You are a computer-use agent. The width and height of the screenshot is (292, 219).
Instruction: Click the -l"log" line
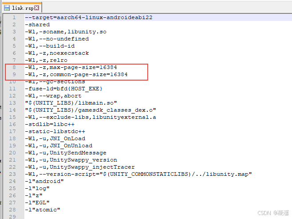click(x=37, y=188)
